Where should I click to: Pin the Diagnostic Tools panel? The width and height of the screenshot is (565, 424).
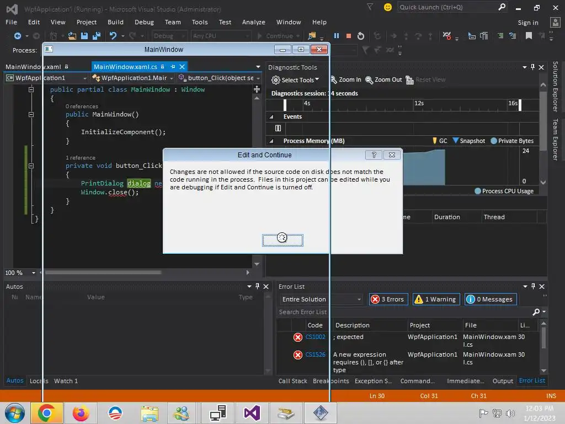tap(532, 67)
